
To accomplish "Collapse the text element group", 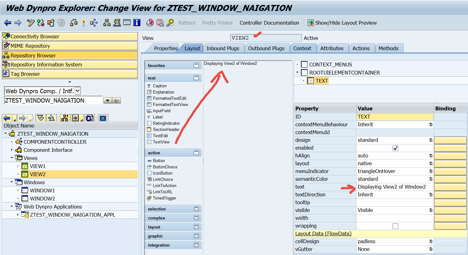I will (x=196, y=78).
